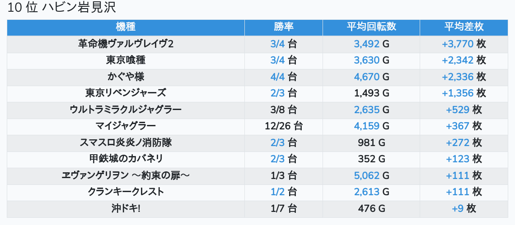Open the 4,159 average spins link
515x225 pixels.
tap(367, 126)
